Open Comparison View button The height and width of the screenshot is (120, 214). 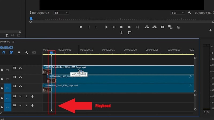pyautogui.click(x=170, y=27)
